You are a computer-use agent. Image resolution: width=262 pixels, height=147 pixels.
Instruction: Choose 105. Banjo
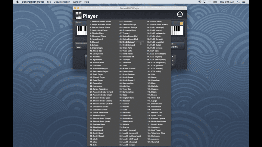pos(152,77)
